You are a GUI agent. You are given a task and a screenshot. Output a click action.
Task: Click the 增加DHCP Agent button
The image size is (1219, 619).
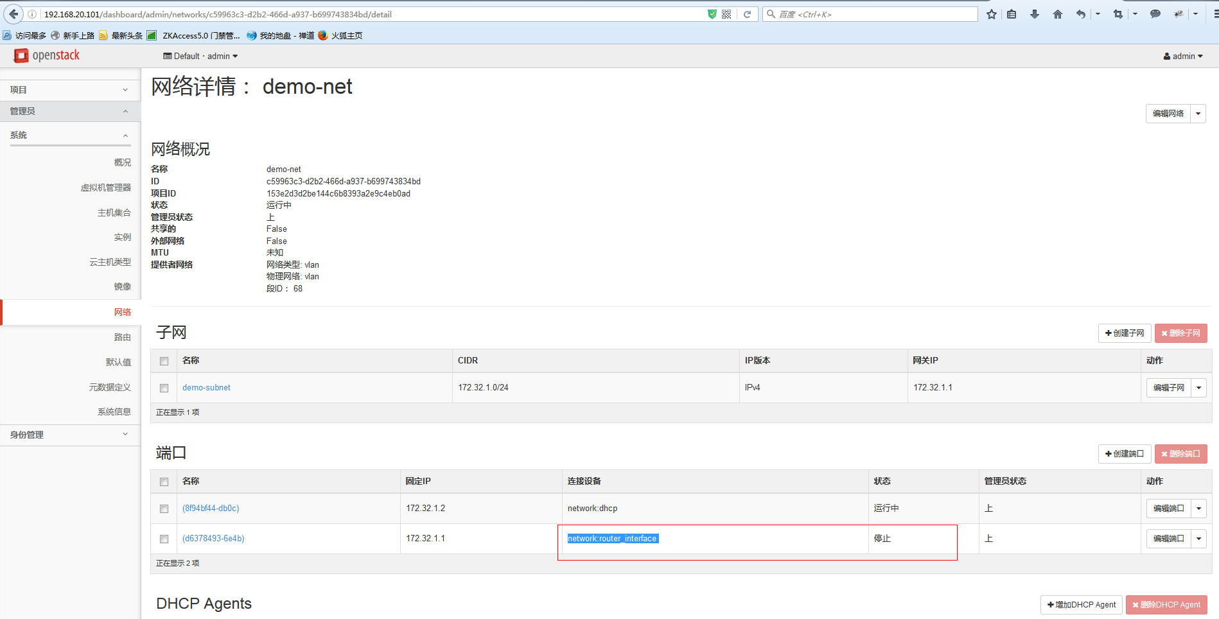coord(1082,605)
